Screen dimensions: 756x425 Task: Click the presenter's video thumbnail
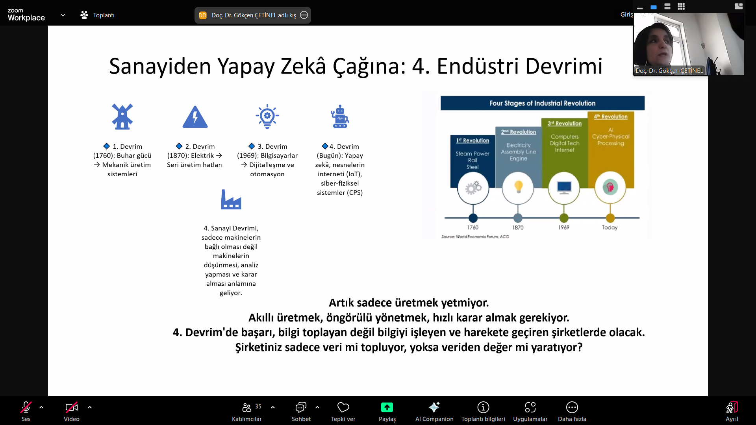coord(688,43)
